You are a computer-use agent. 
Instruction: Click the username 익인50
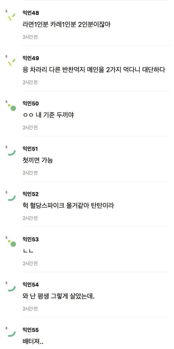coord(31,103)
